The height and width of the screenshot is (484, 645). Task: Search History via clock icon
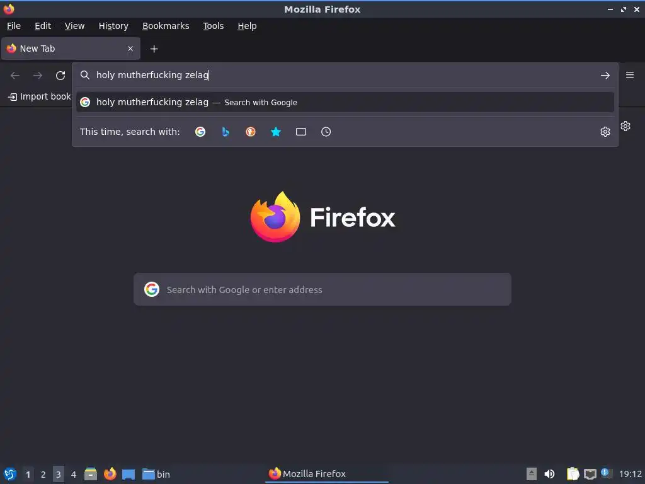click(326, 132)
